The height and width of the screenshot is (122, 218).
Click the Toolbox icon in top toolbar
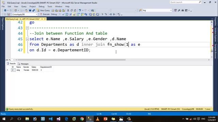(x=183, y=11)
